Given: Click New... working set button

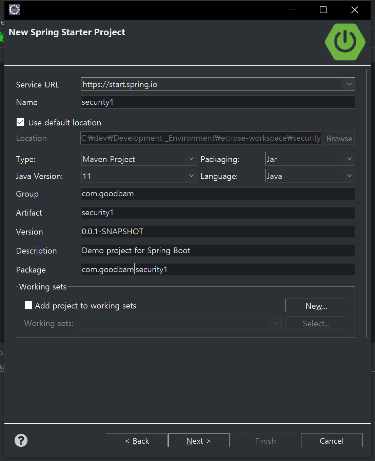Looking at the screenshot, I should (x=316, y=306).
